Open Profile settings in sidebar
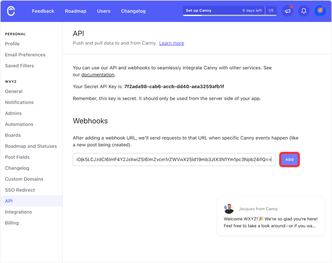The height and width of the screenshot is (263, 332). [12, 44]
